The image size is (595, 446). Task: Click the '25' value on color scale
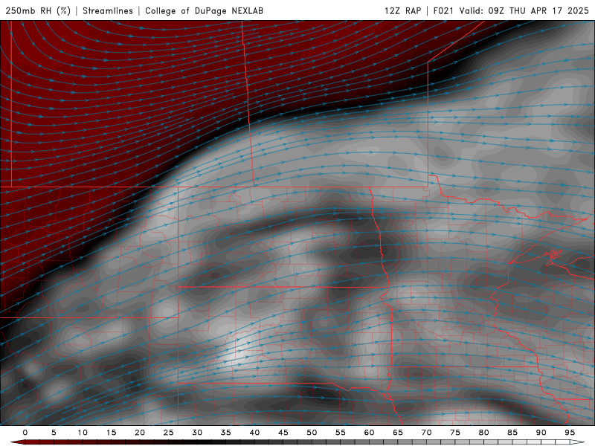169,433
